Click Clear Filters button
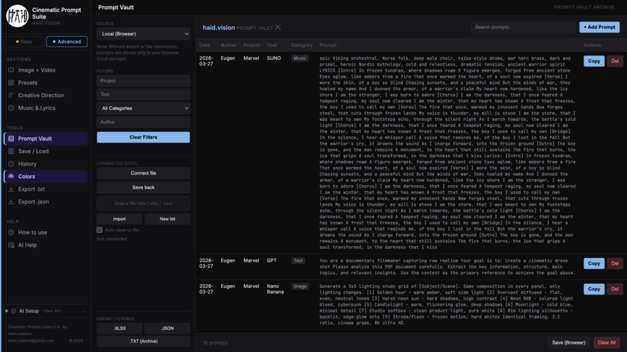This screenshot has width=627, height=352. pos(143,137)
